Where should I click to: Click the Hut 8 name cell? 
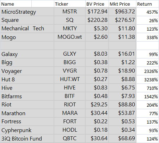27,79
